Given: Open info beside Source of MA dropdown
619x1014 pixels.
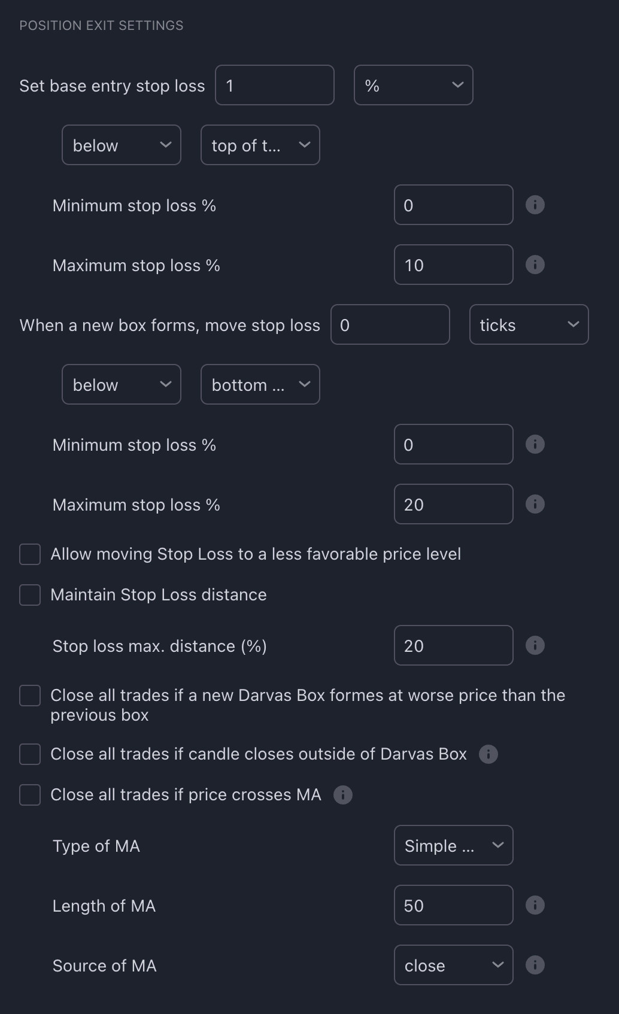Looking at the screenshot, I should tap(535, 965).
